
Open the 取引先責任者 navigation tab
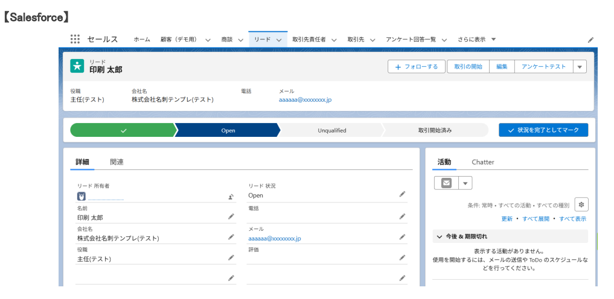309,39
